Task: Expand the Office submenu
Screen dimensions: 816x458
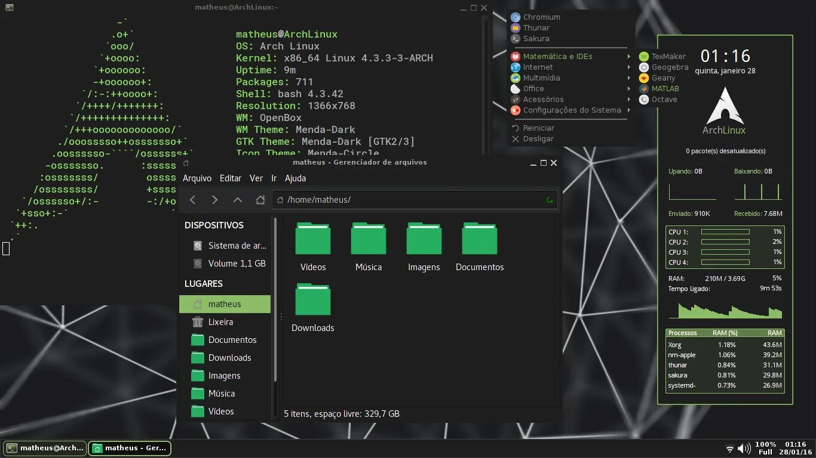Action: (x=570, y=89)
